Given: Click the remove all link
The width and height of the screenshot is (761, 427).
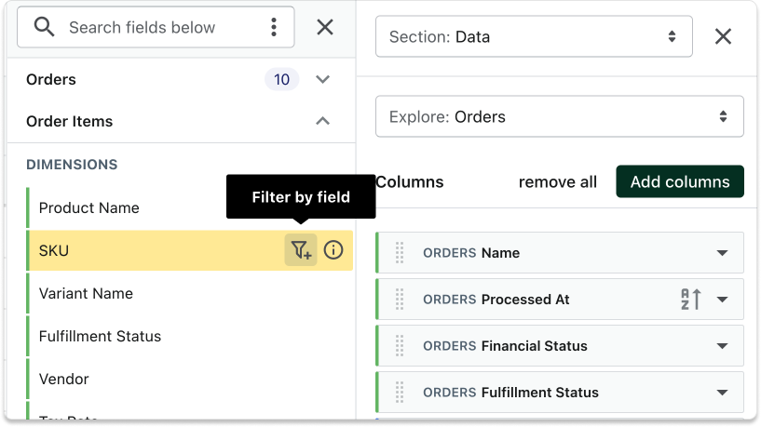Looking at the screenshot, I should 558,181.
